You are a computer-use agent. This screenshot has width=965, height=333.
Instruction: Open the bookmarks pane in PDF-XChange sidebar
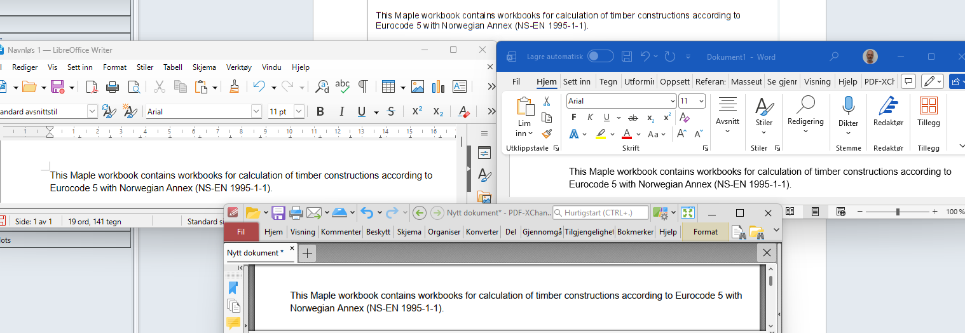[x=233, y=288]
